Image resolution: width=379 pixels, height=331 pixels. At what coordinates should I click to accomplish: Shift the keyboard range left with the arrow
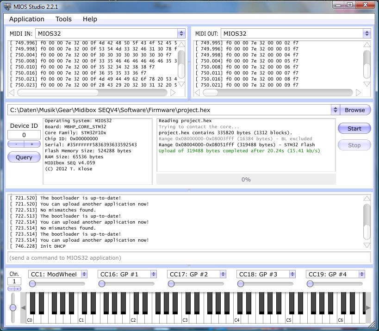point(23,307)
